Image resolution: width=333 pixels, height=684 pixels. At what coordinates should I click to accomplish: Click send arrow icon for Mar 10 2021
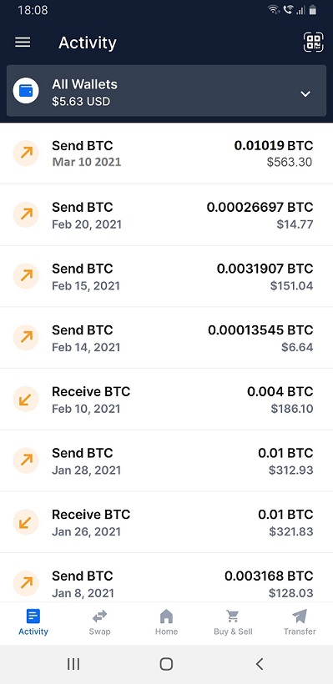[x=26, y=153]
